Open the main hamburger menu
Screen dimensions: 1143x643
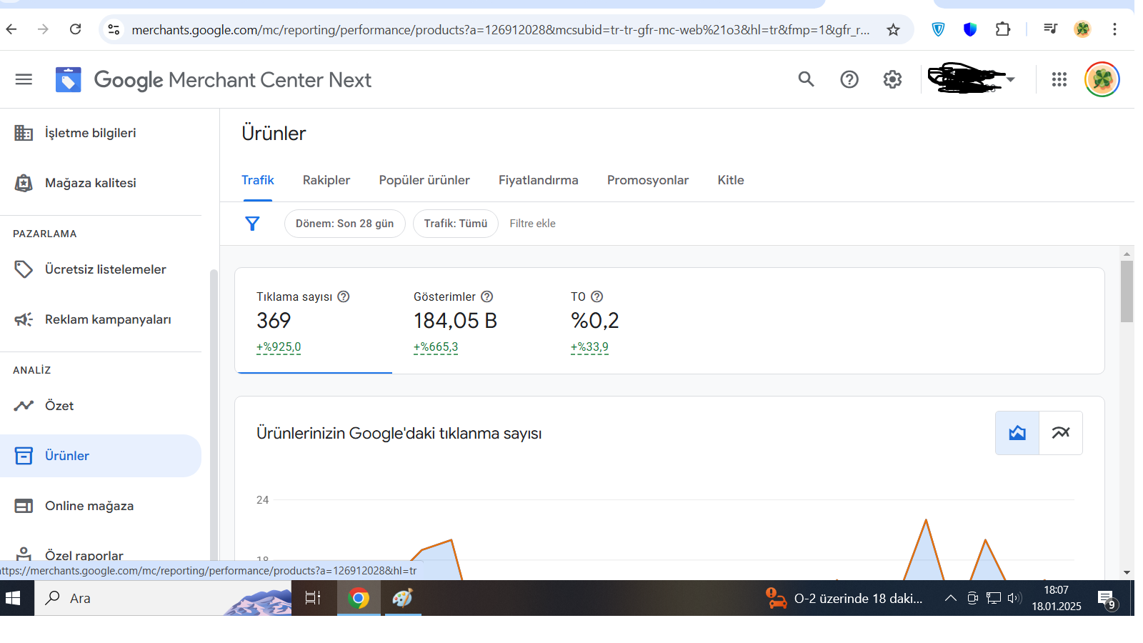tap(24, 79)
